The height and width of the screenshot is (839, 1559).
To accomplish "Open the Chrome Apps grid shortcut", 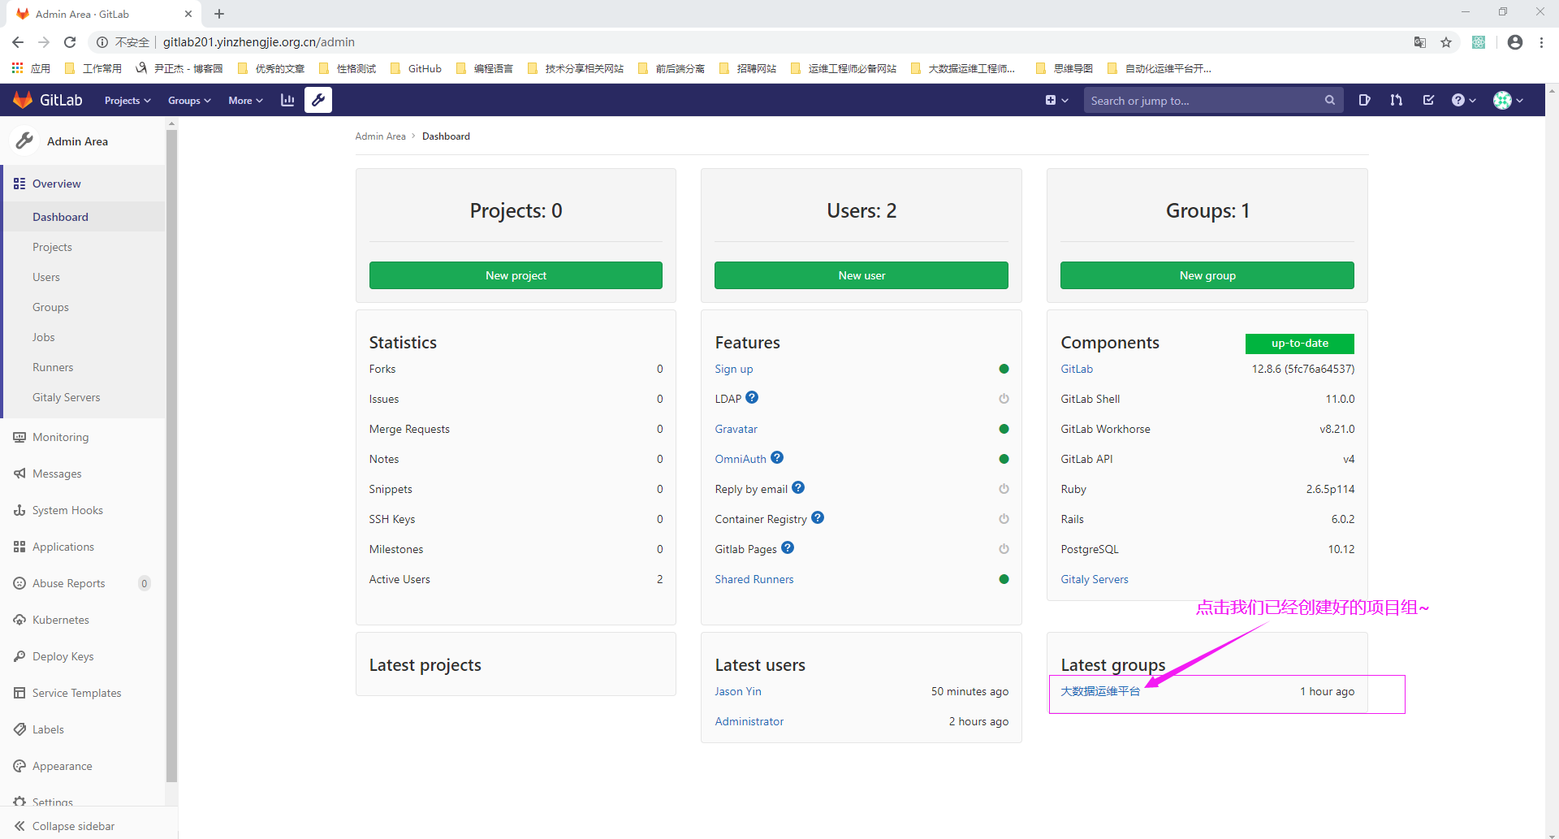I will 31,68.
